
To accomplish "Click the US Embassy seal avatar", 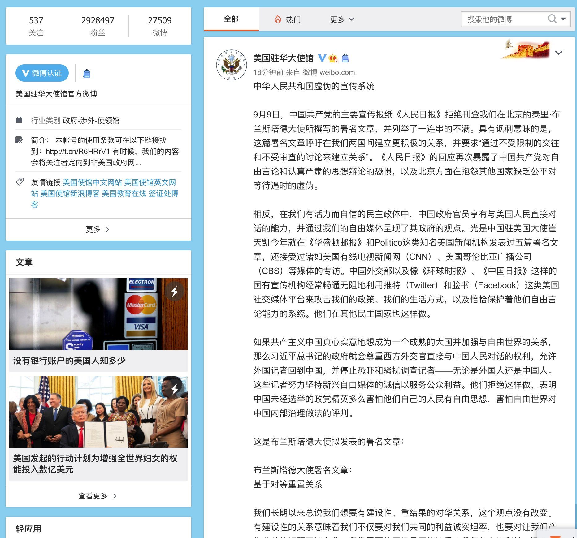I will tap(232, 65).
